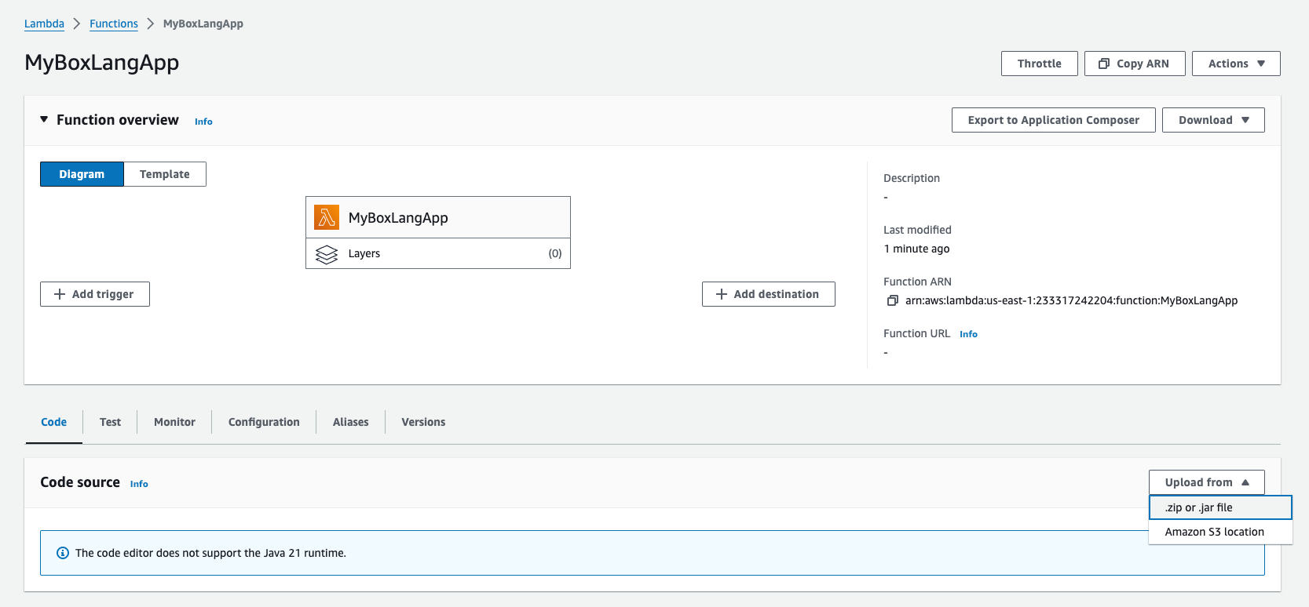The image size is (1309, 607).
Task: Click Info link next to Function URL
Action: [x=968, y=334]
